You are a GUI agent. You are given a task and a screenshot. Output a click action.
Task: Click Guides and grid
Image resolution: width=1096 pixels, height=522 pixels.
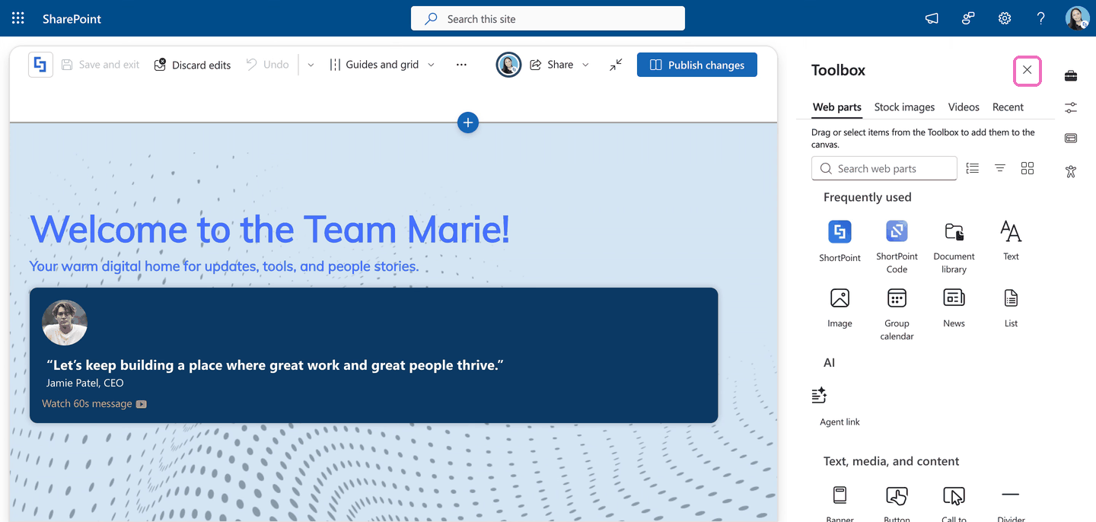pyautogui.click(x=374, y=65)
